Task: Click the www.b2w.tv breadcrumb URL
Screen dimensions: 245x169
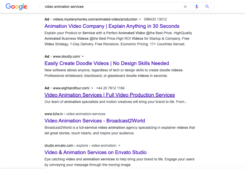Action: [75, 114]
